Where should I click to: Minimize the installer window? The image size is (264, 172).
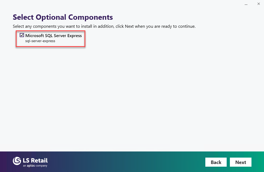coord(246,4)
